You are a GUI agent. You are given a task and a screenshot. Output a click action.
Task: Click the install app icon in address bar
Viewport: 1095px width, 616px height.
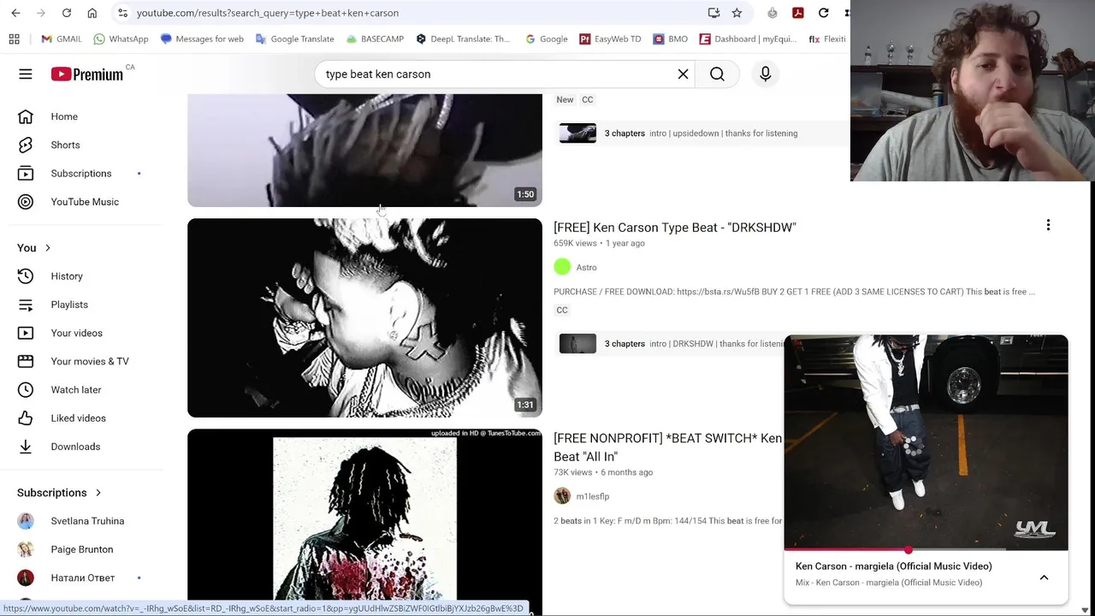713,13
